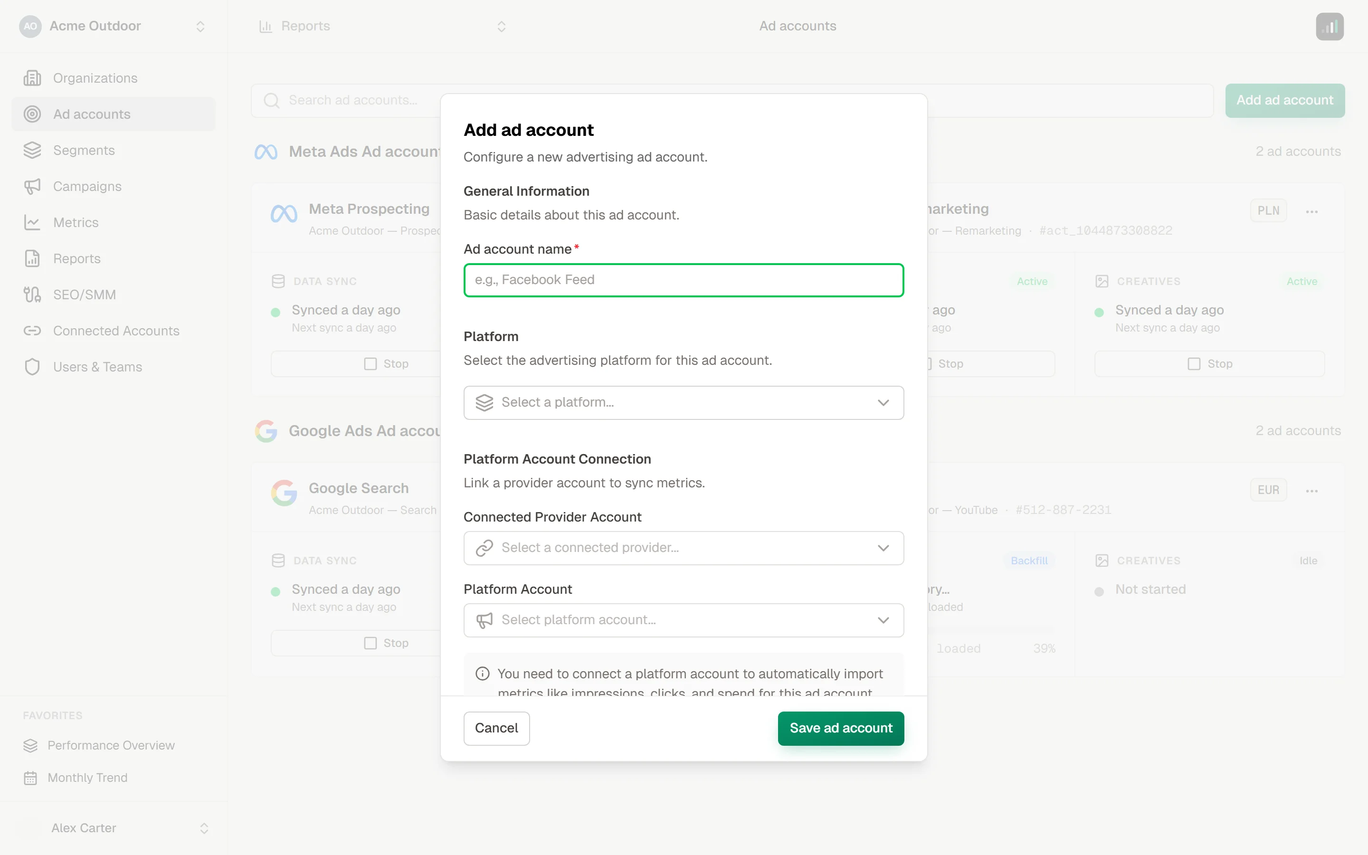
Task: Click the info icon in connection notice
Action: point(482,674)
